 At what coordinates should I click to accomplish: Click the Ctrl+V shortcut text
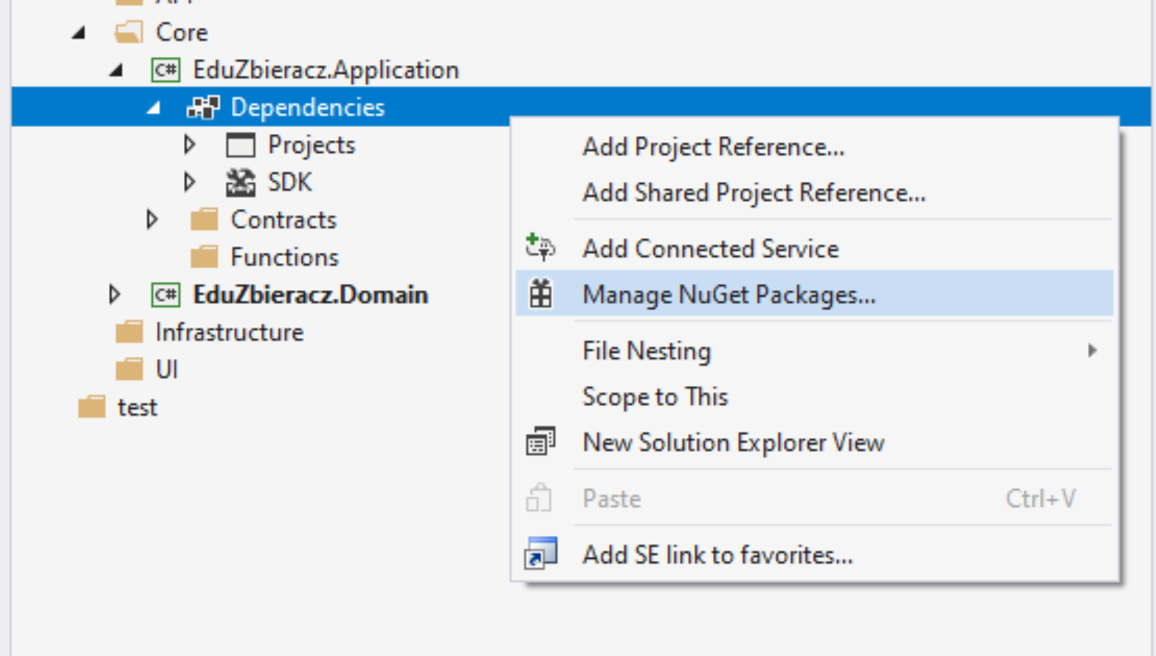pos(1041,498)
